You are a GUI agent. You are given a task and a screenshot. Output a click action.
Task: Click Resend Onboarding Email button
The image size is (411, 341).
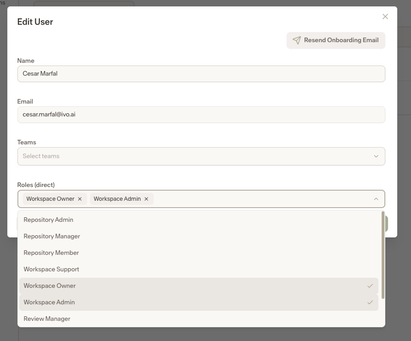(x=336, y=40)
